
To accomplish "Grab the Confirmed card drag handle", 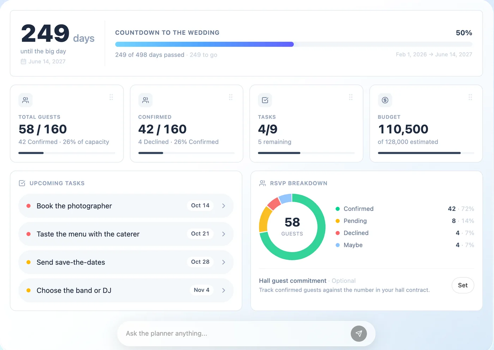I will click(x=231, y=97).
